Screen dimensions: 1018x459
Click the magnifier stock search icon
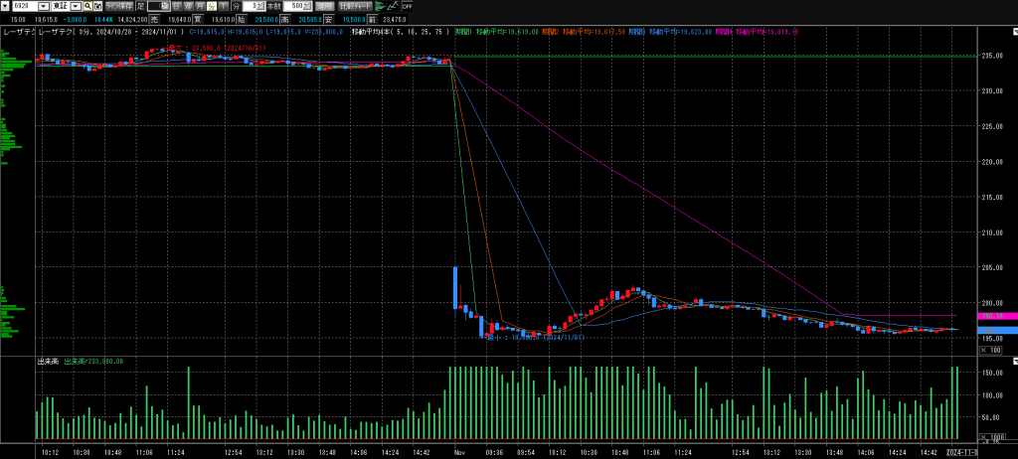(x=87, y=6)
